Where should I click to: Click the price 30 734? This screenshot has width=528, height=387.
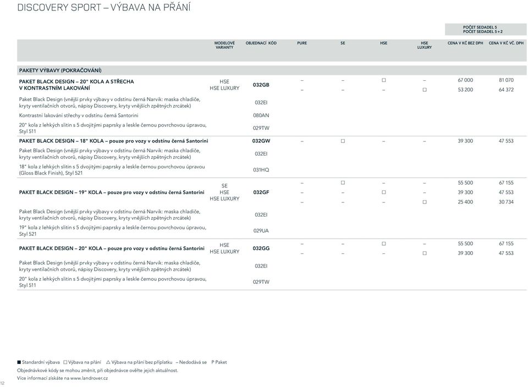(x=506, y=202)
